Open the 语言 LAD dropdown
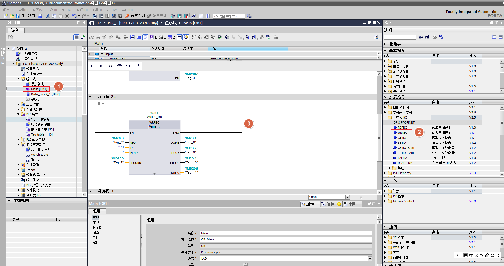The image size is (504, 266). tap(370, 259)
